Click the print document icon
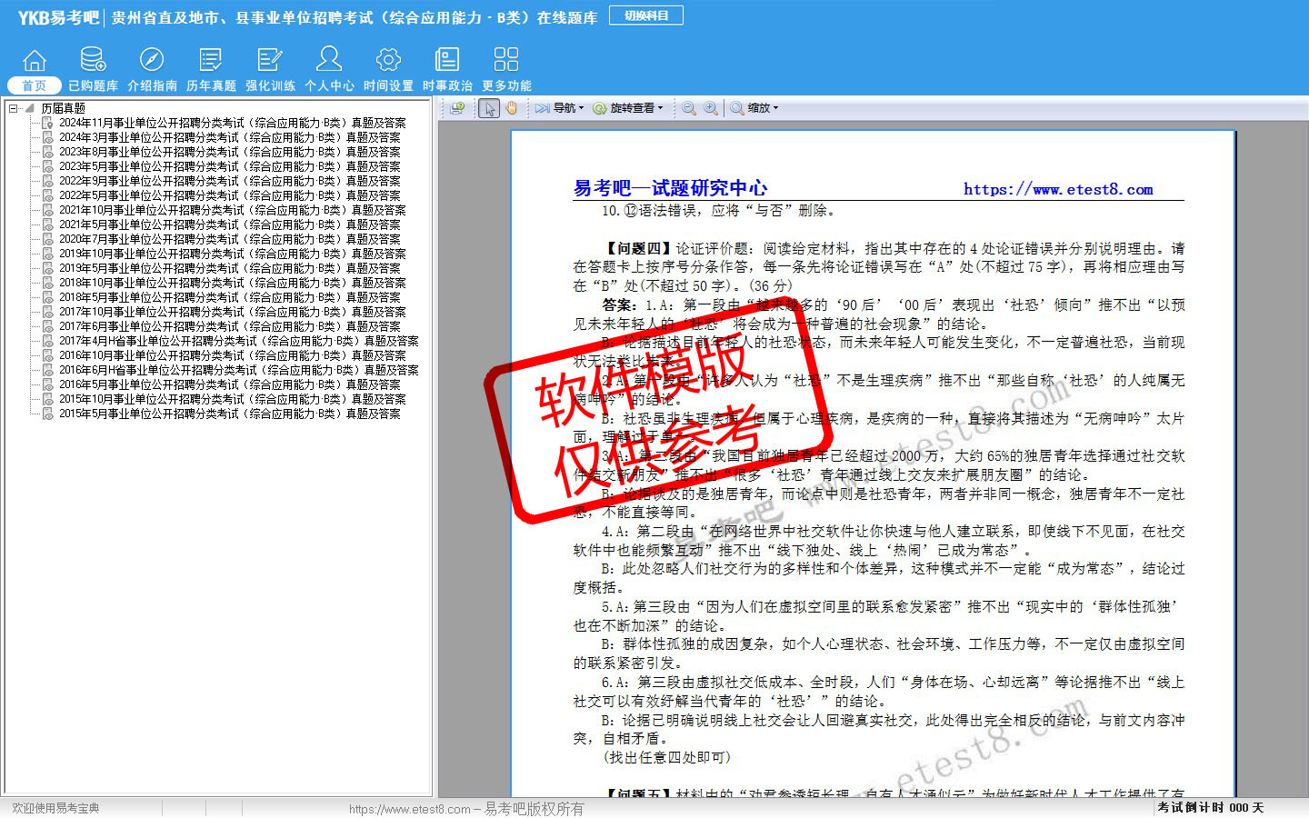 click(x=457, y=108)
